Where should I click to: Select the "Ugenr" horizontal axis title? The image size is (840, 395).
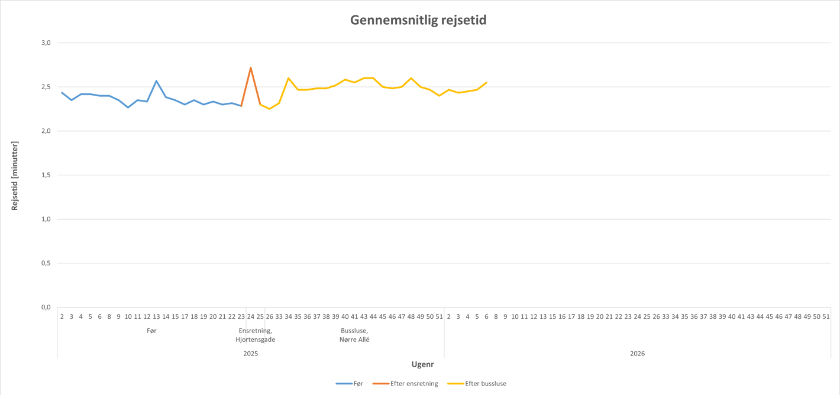pyautogui.click(x=422, y=364)
